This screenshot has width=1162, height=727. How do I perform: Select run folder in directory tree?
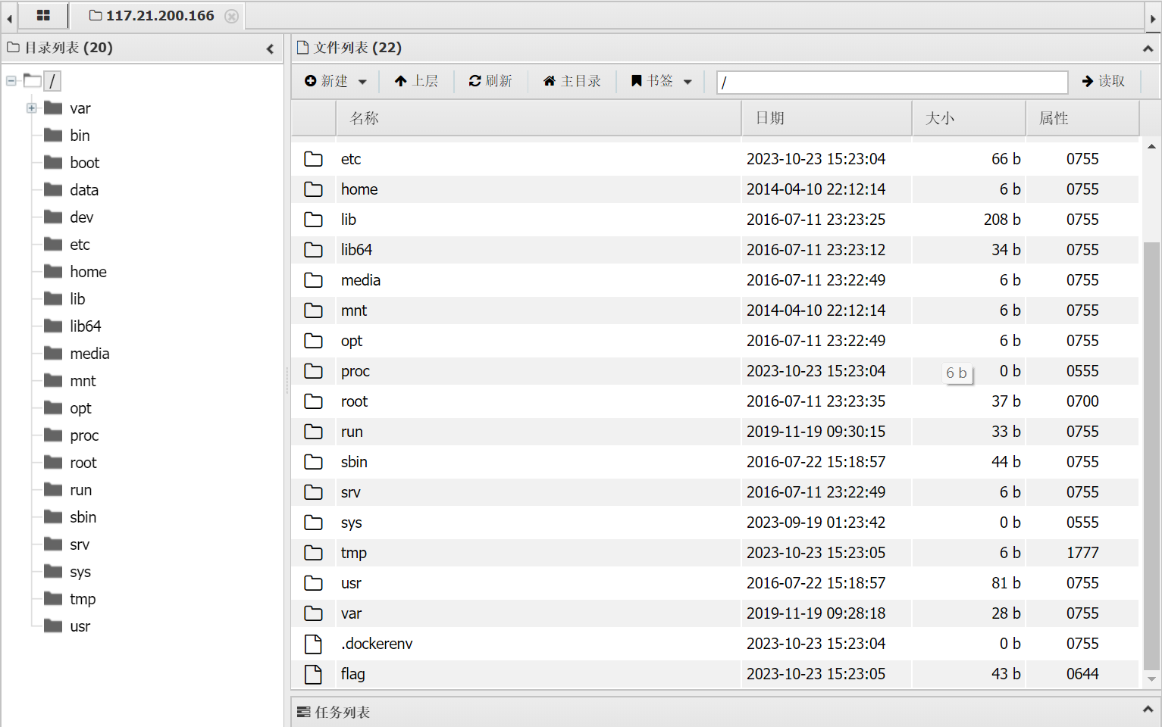(x=80, y=490)
